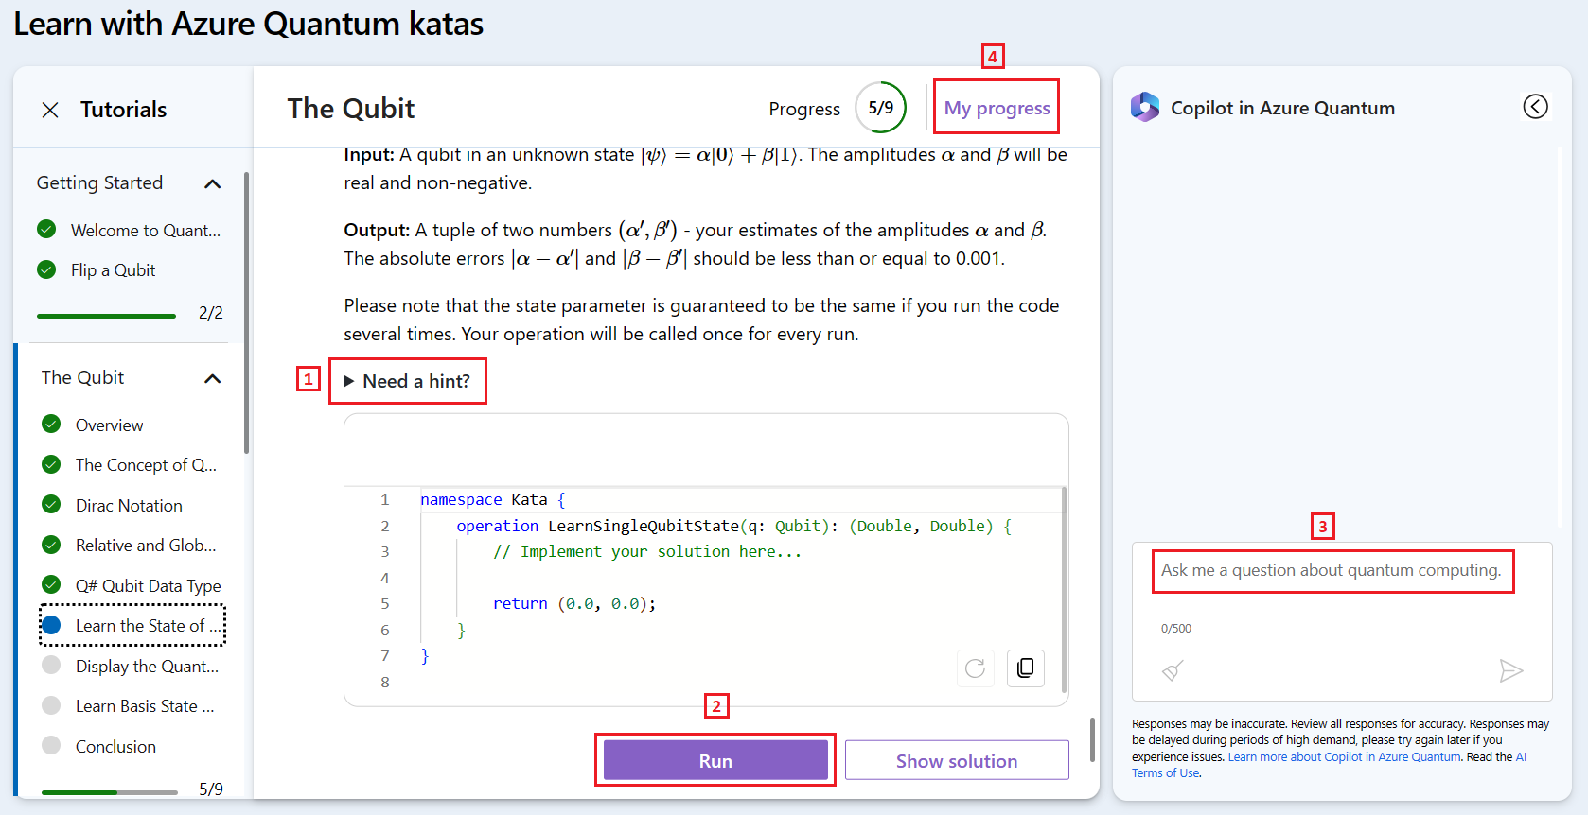Click the green checkmark next to Q# Qubit Data Type

[x=51, y=584]
